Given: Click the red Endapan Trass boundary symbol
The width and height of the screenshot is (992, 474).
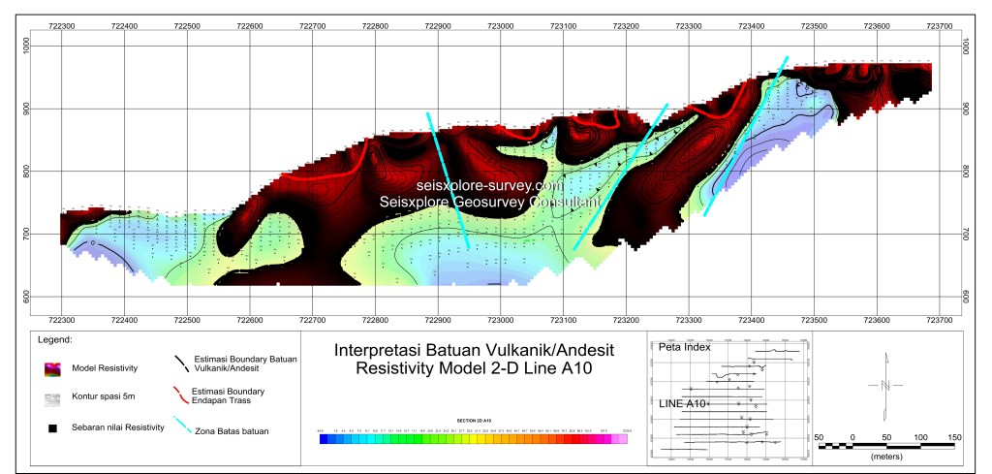Looking at the screenshot, I should click(180, 393).
